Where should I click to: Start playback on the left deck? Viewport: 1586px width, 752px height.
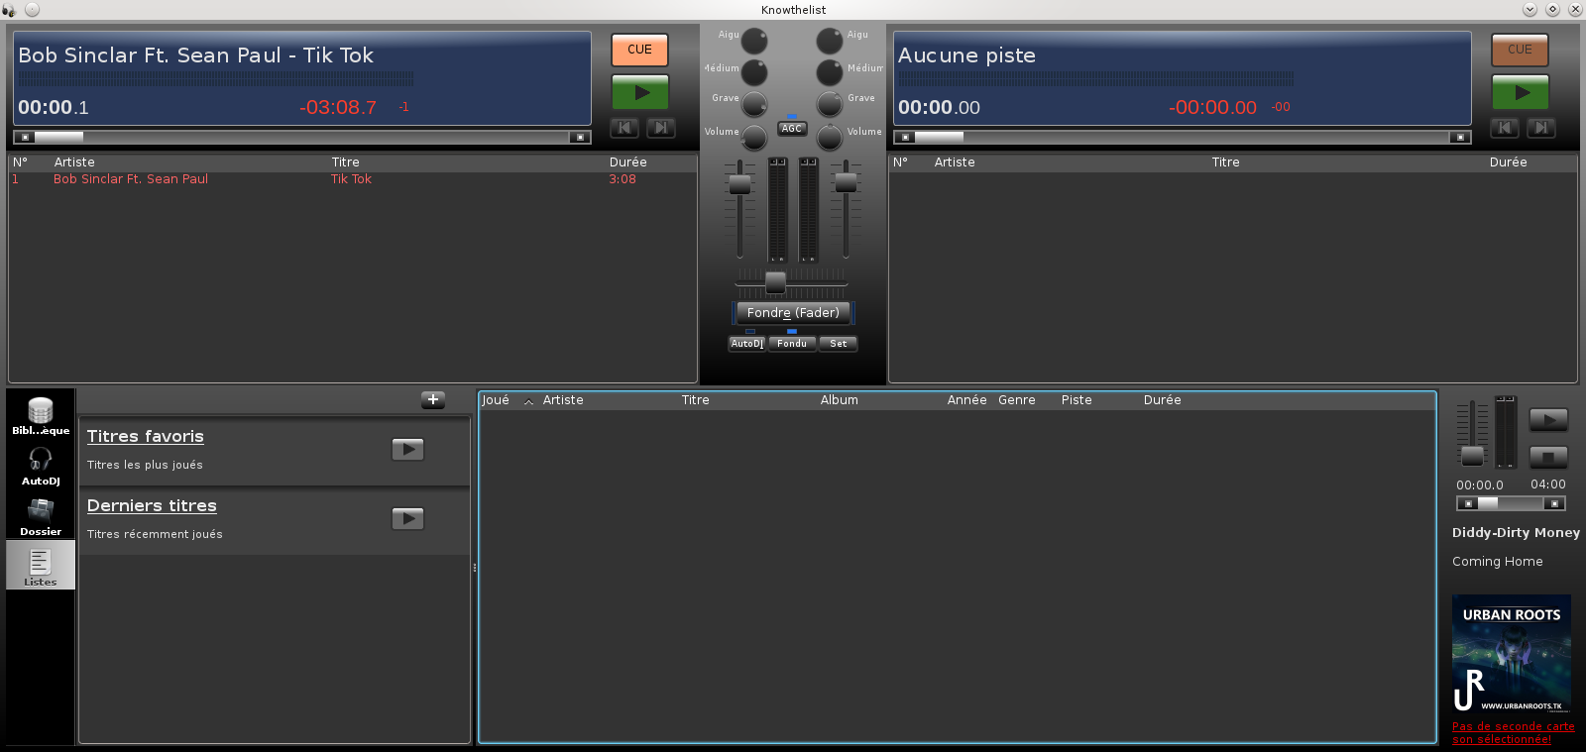[x=639, y=92]
